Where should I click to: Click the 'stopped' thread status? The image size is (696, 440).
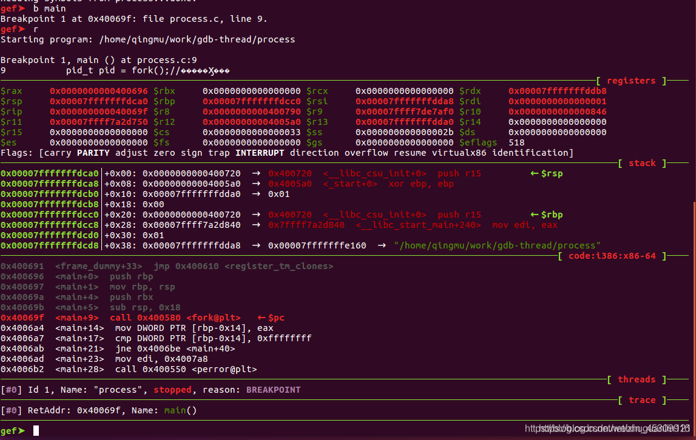tap(173, 390)
